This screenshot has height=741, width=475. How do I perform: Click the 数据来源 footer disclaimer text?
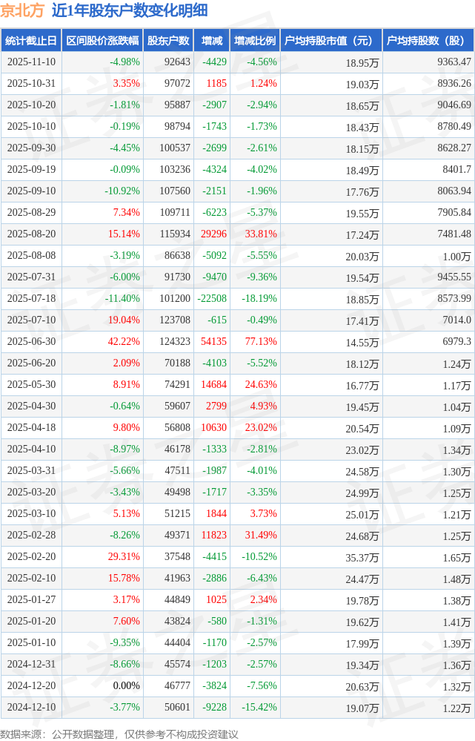pos(119,734)
